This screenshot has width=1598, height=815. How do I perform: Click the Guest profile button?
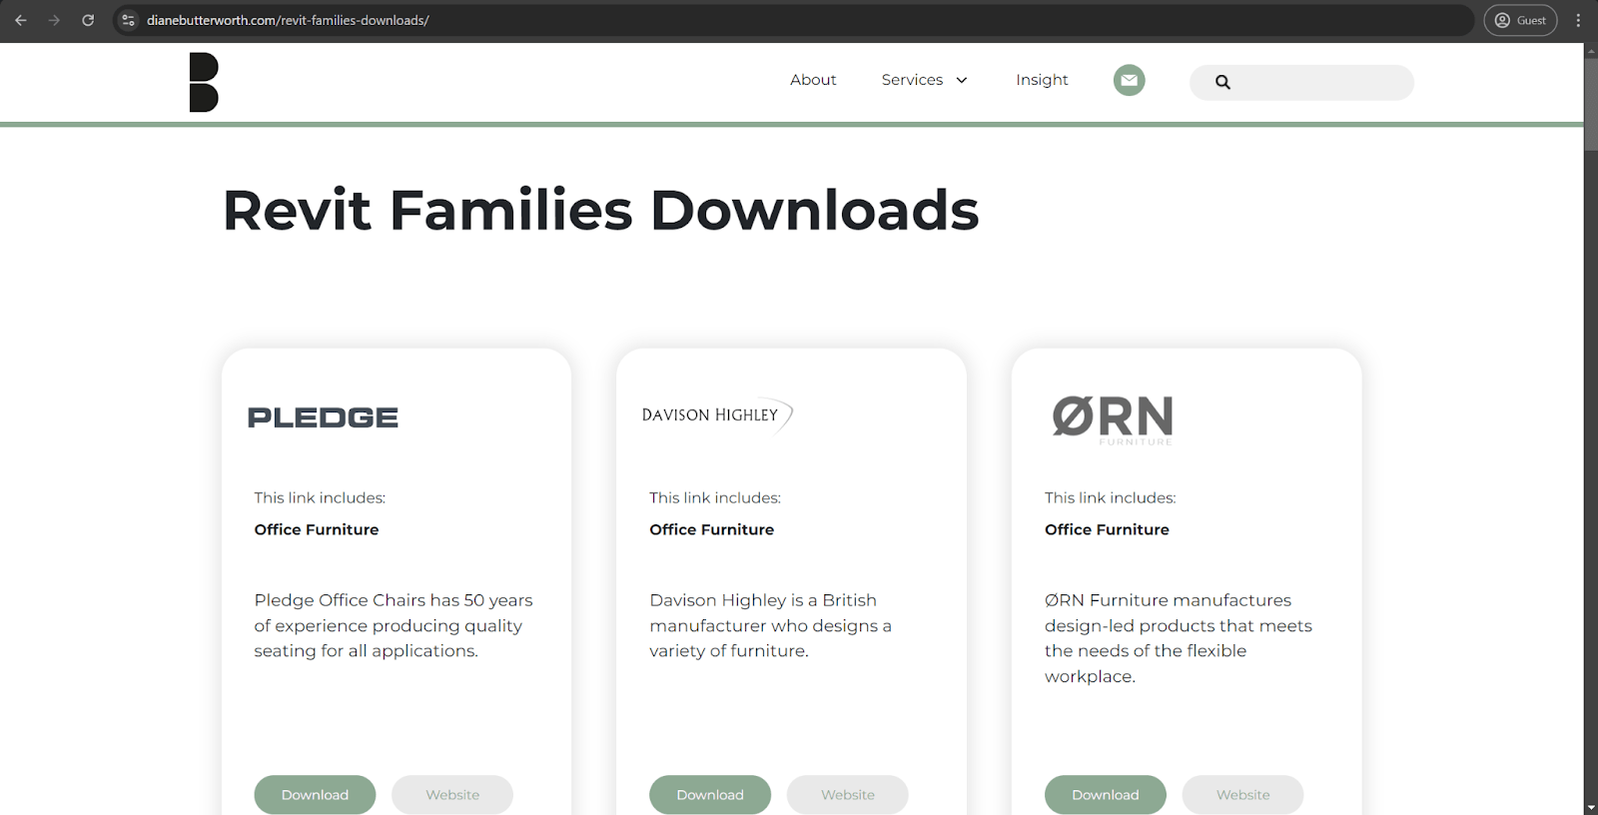coord(1520,20)
